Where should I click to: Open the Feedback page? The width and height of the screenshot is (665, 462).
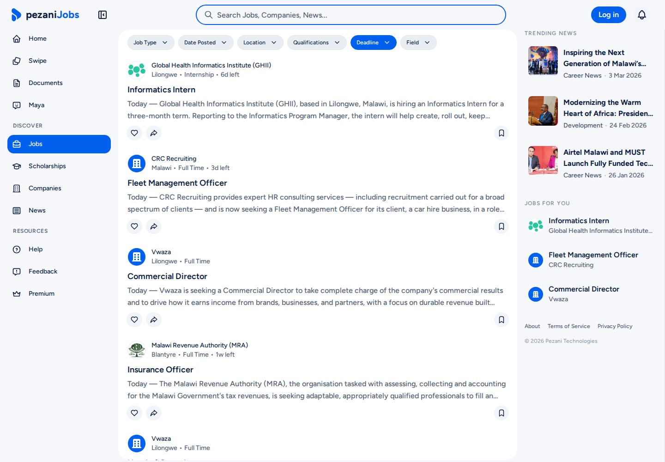click(59, 272)
